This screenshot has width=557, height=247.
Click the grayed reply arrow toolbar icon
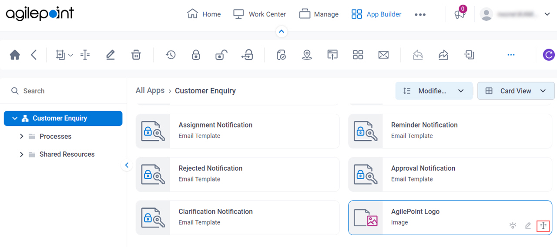click(418, 55)
